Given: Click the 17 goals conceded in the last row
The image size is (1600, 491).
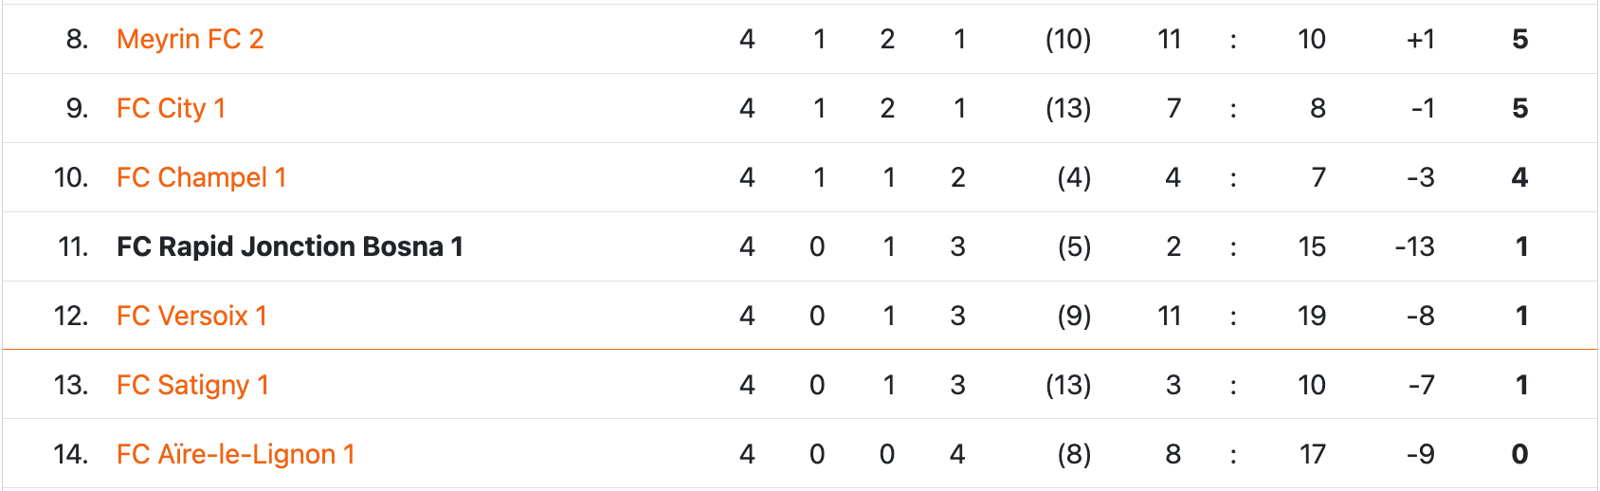Looking at the screenshot, I should [1312, 454].
